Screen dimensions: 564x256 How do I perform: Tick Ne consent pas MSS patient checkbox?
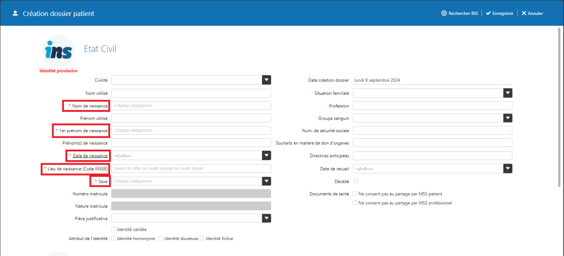click(355, 194)
